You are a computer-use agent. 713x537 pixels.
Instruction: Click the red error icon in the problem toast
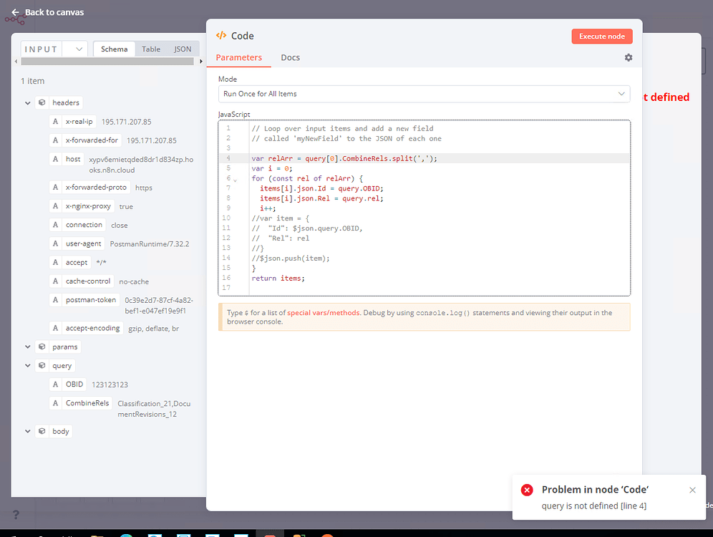(527, 490)
